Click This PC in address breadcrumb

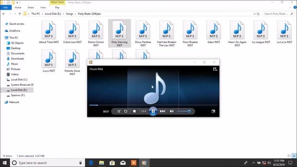(x=36, y=14)
